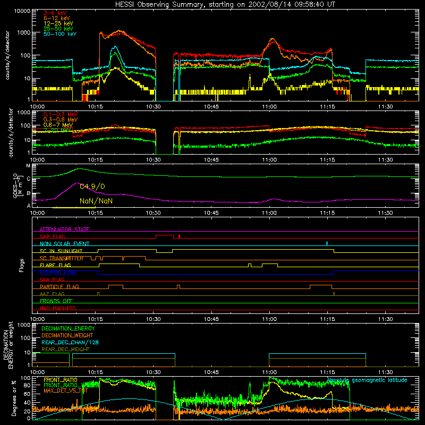
Task: Click the 10000 tick label on top panel
Action: pyautogui.click(x=22, y=11)
